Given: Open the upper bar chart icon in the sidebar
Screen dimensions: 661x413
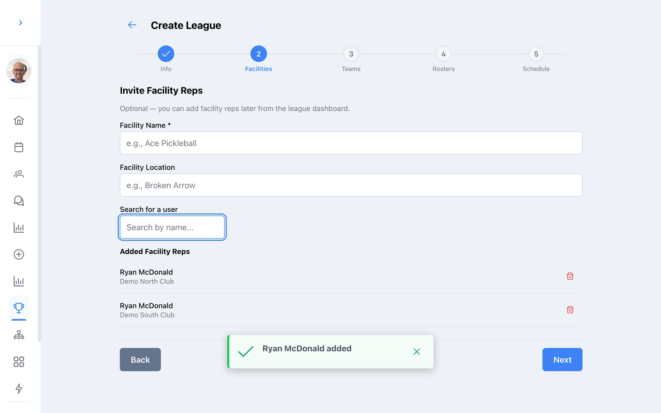Looking at the screenshot, I should [x=19, y=227].
